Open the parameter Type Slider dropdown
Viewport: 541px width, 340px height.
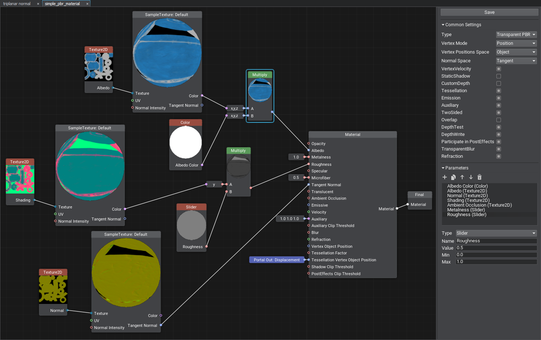(x=496, y=233)
